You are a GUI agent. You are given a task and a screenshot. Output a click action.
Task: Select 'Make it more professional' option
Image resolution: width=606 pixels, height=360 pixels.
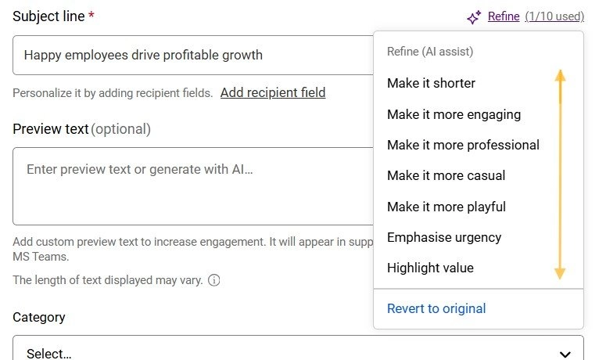coord(463,145)
